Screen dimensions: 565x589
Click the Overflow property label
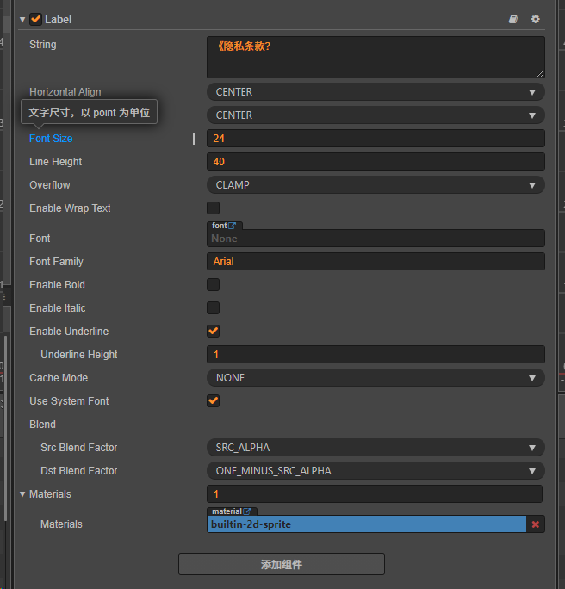(x=50, y=185)
